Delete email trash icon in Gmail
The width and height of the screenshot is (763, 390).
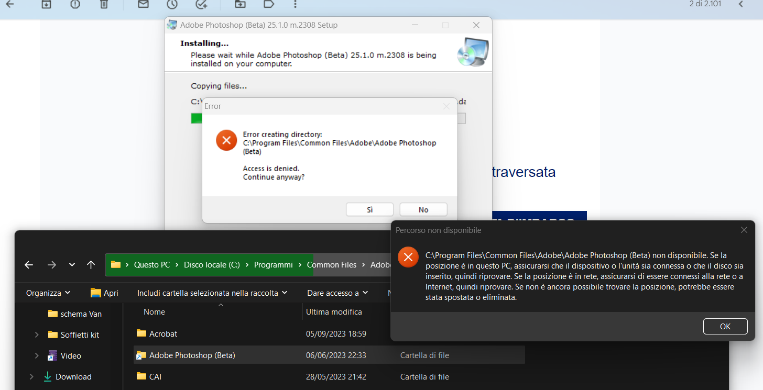tap(104, 4)
